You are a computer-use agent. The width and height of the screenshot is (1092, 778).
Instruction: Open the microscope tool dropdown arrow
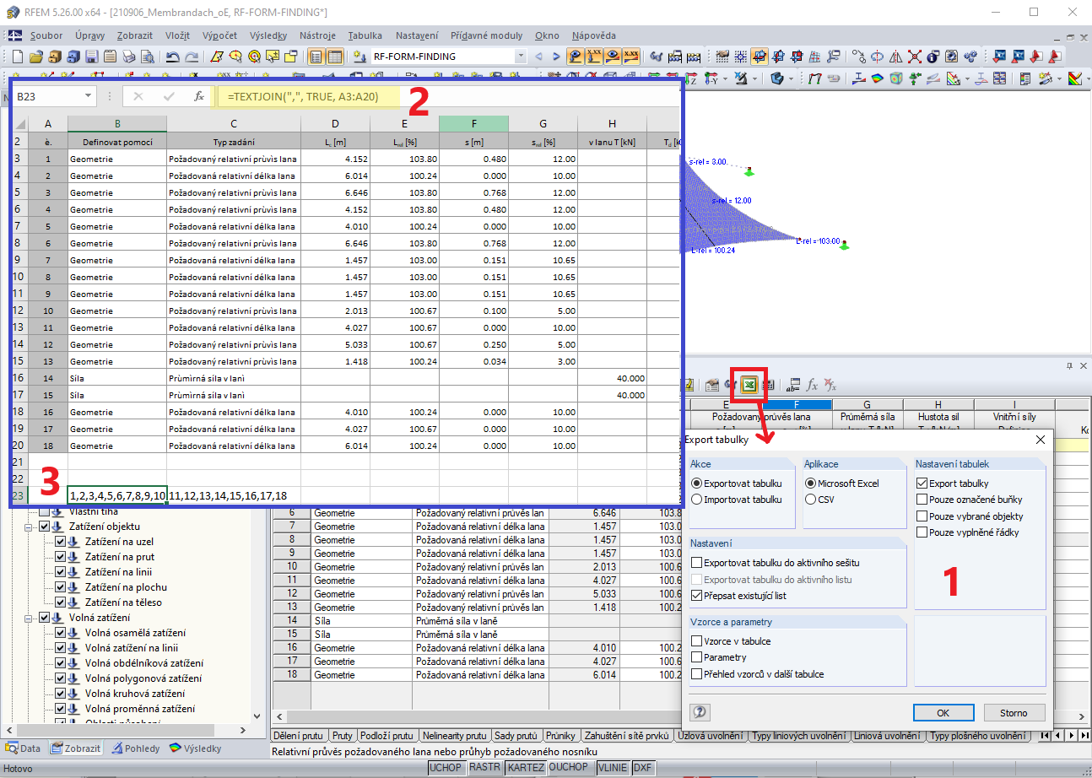754,78
